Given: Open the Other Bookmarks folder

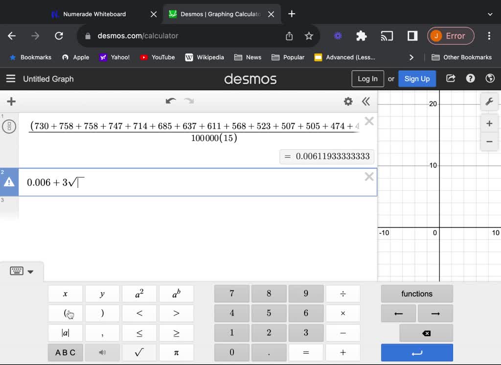Looking at the screenshot, I should 462,57.
